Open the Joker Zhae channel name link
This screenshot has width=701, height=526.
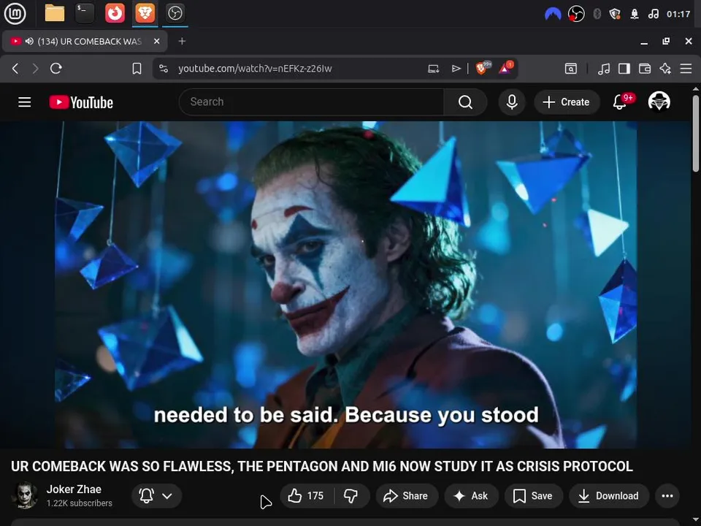[74, 489]
